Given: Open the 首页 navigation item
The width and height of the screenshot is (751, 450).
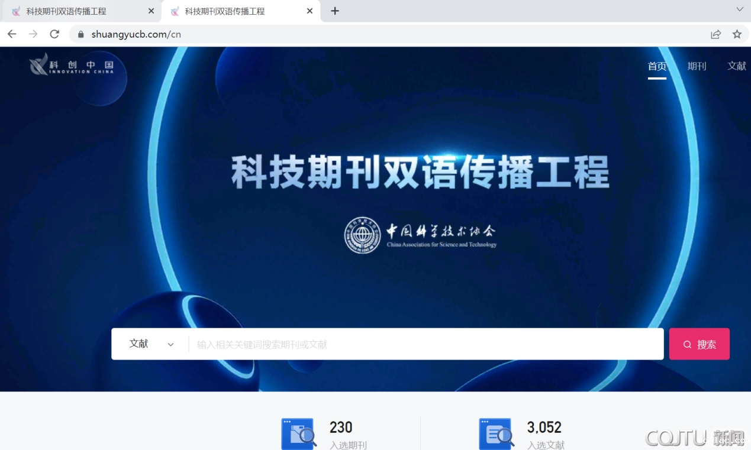Looking at the screenshot, I should (x=657, y=66).
